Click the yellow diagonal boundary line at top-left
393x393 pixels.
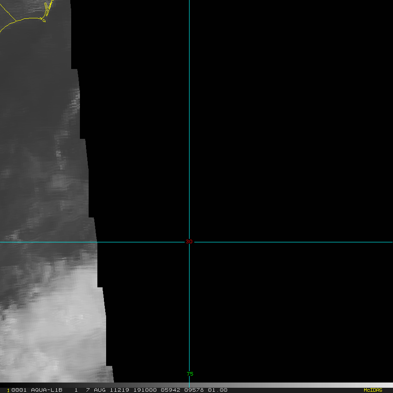pyautogui.click(x=8, y=13)
